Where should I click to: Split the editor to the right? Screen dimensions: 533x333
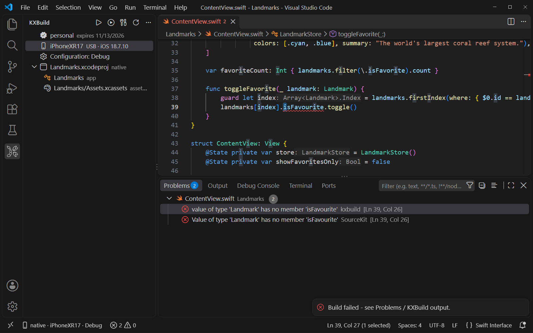511,22
